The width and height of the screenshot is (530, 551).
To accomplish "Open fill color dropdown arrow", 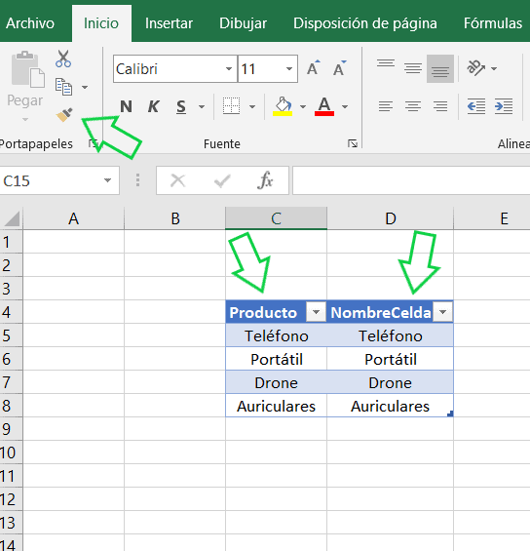I will 303,106.
